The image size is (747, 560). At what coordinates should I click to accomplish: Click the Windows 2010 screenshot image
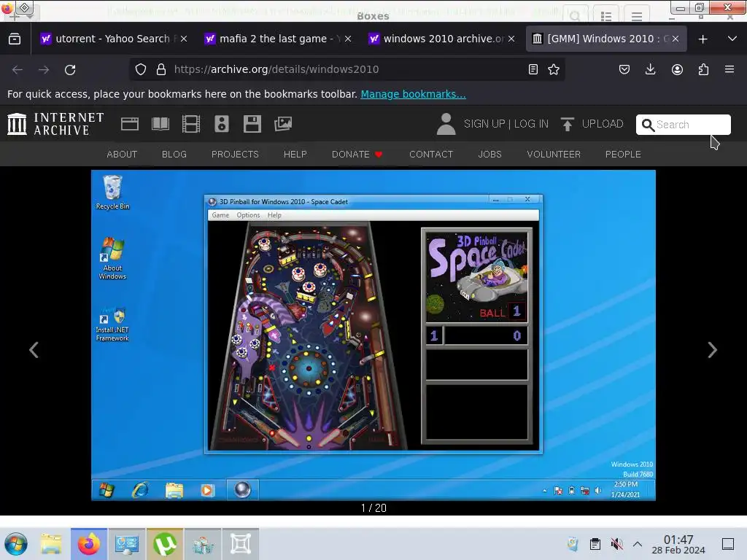click(373, 335)
